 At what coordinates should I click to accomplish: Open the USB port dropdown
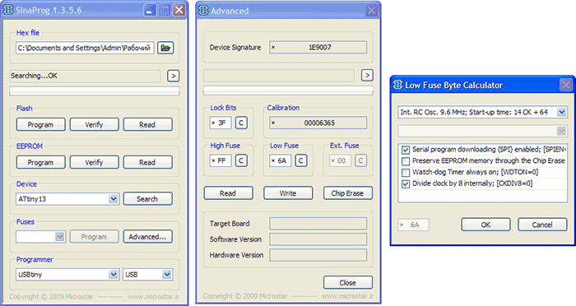coord(167,275)
